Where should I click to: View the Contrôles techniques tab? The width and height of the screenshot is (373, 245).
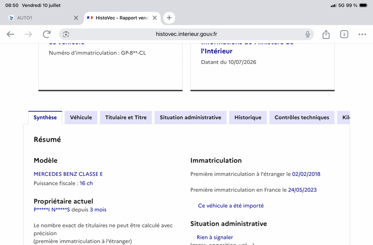tap(302, 118)
